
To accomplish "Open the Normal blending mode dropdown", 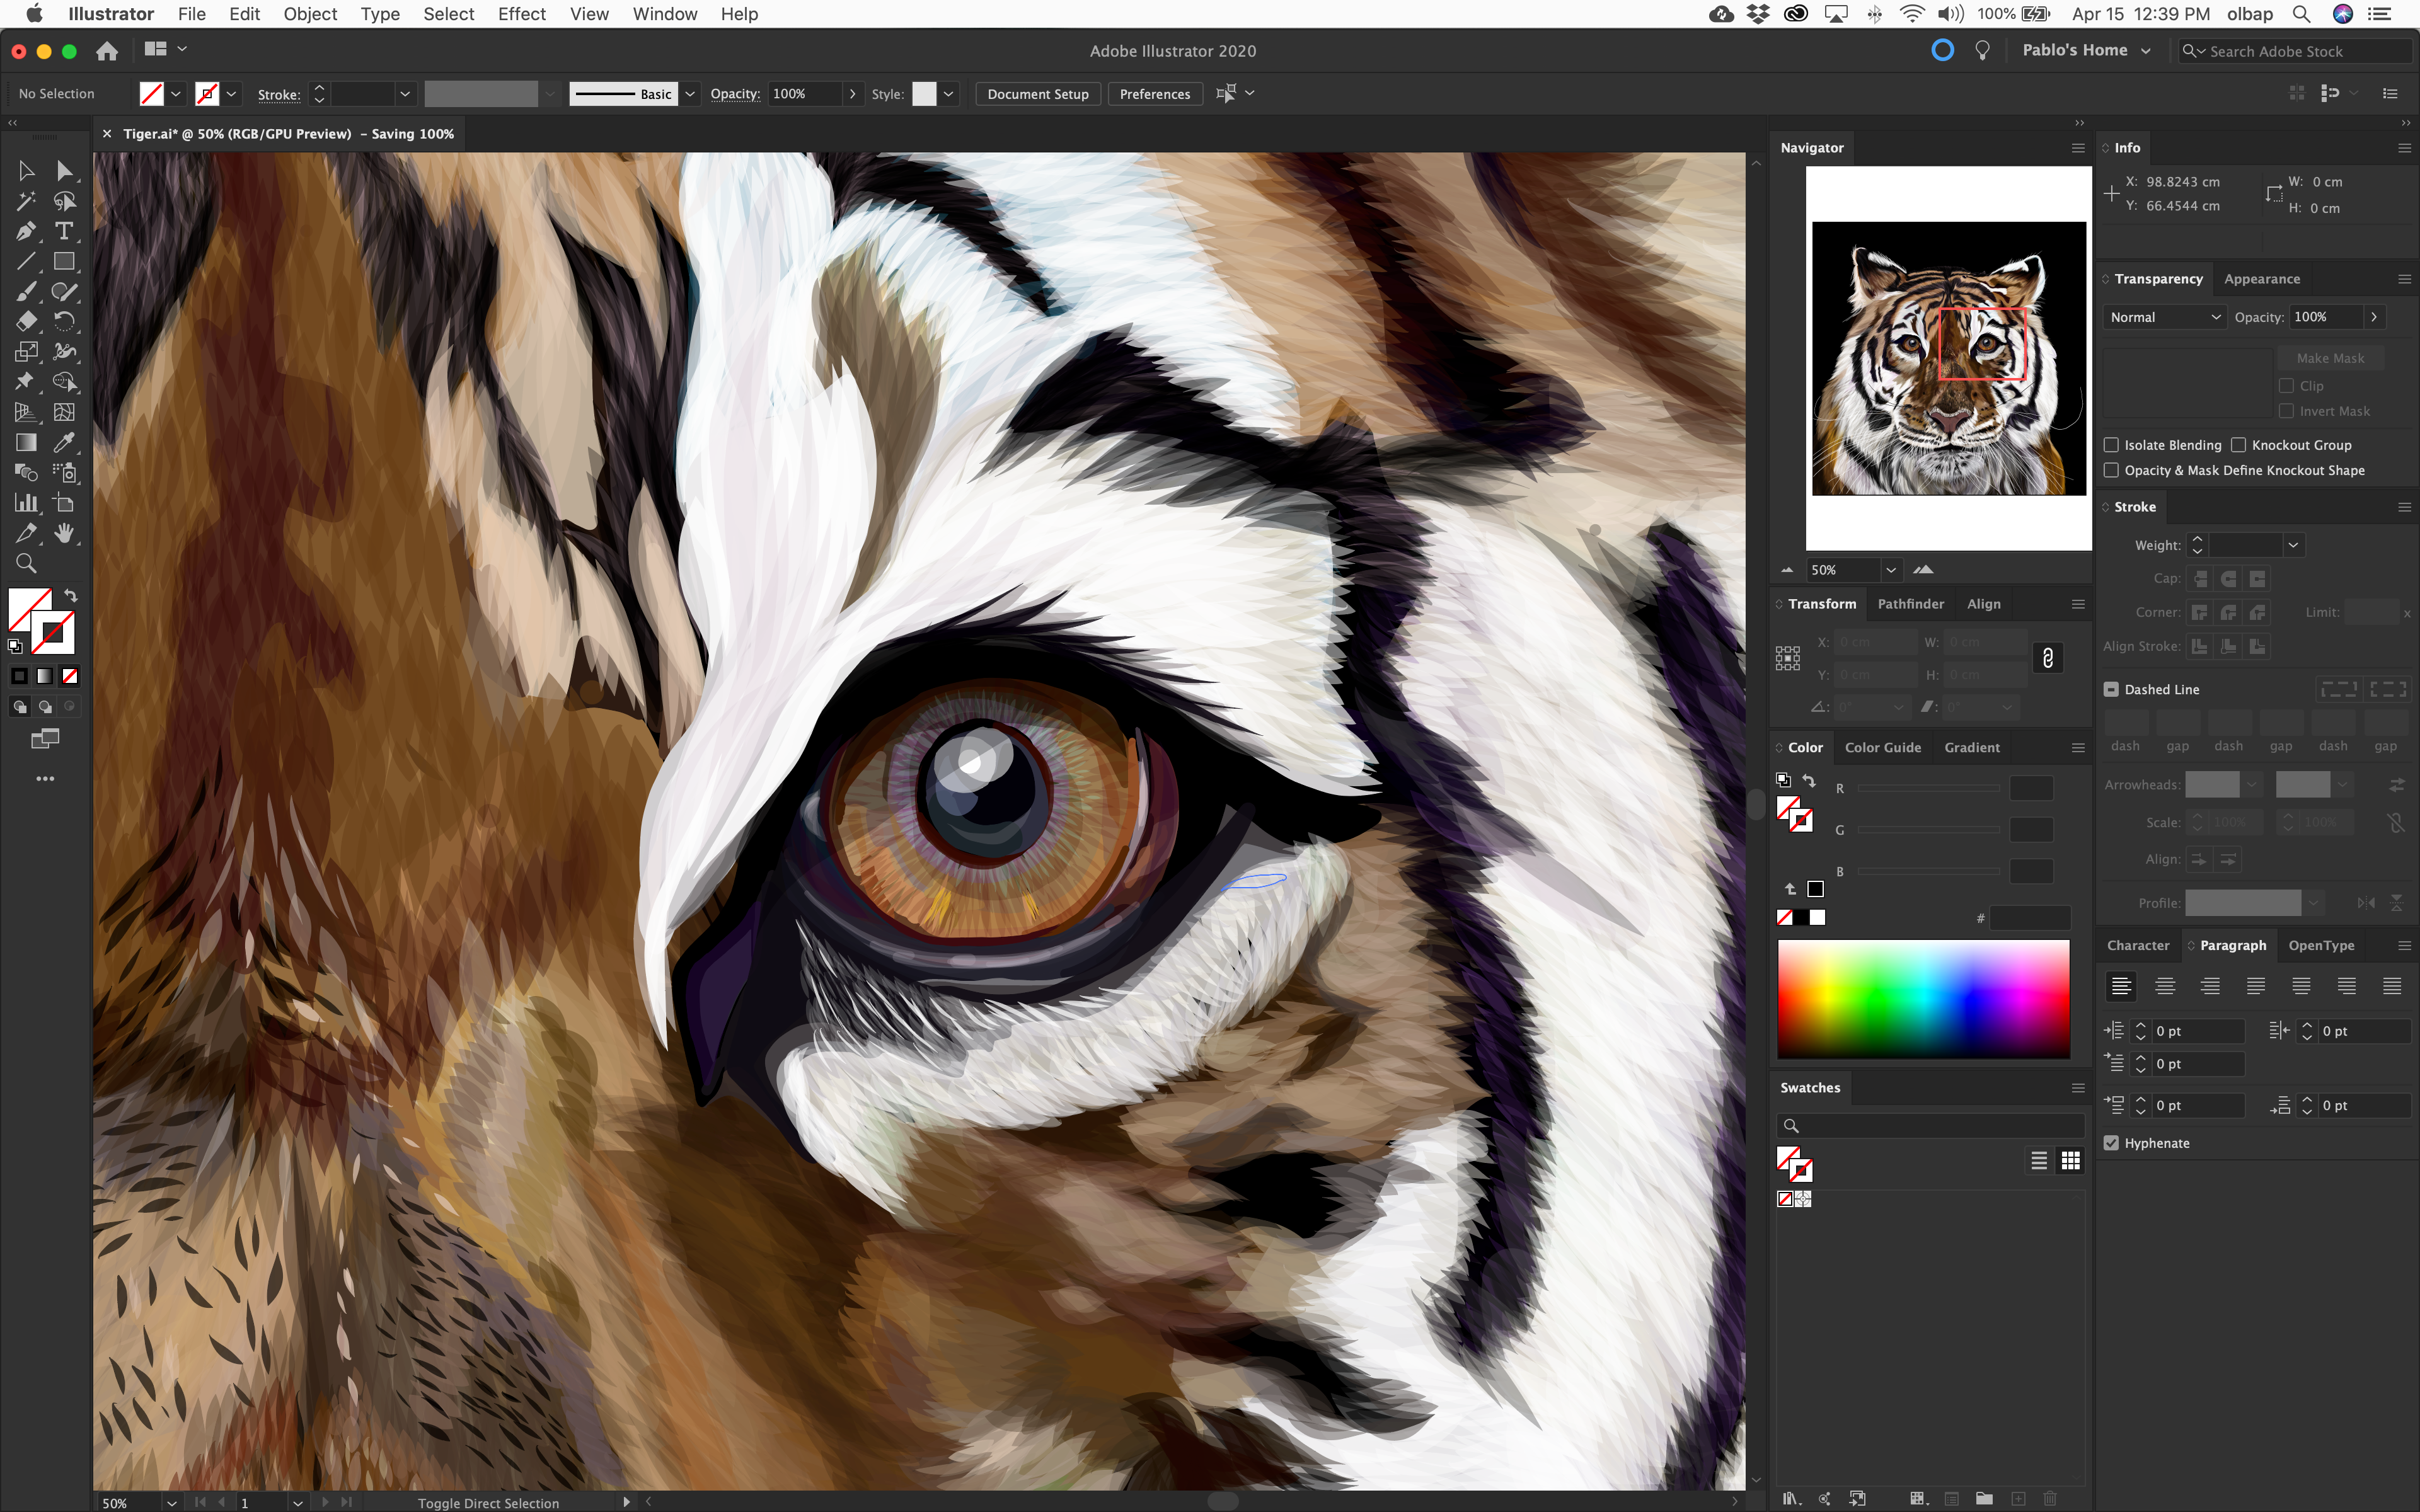I will coord(2164,317).
